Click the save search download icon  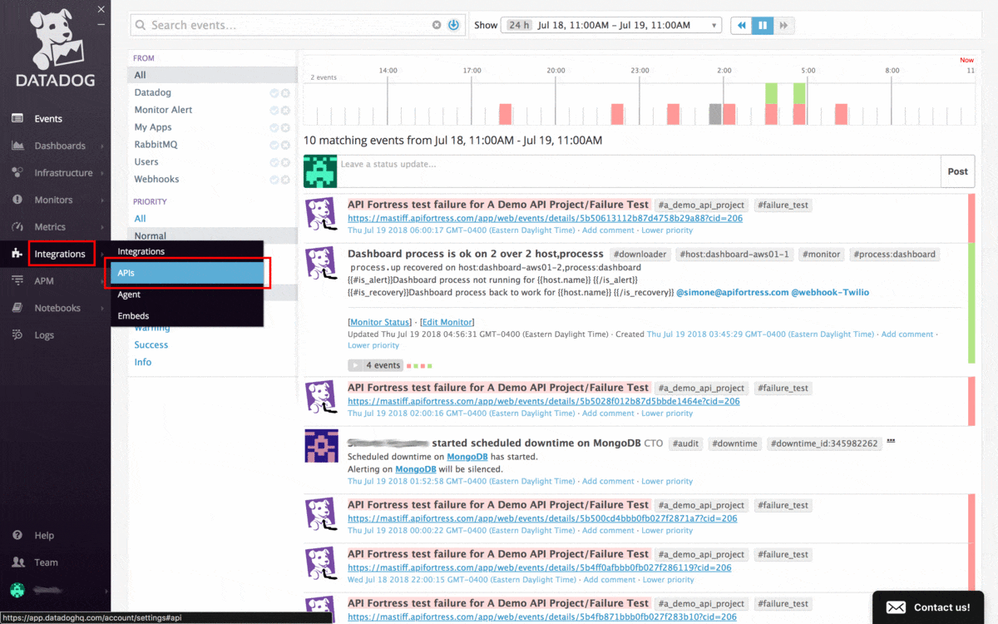pyautogui.click(x=453, y=26)
